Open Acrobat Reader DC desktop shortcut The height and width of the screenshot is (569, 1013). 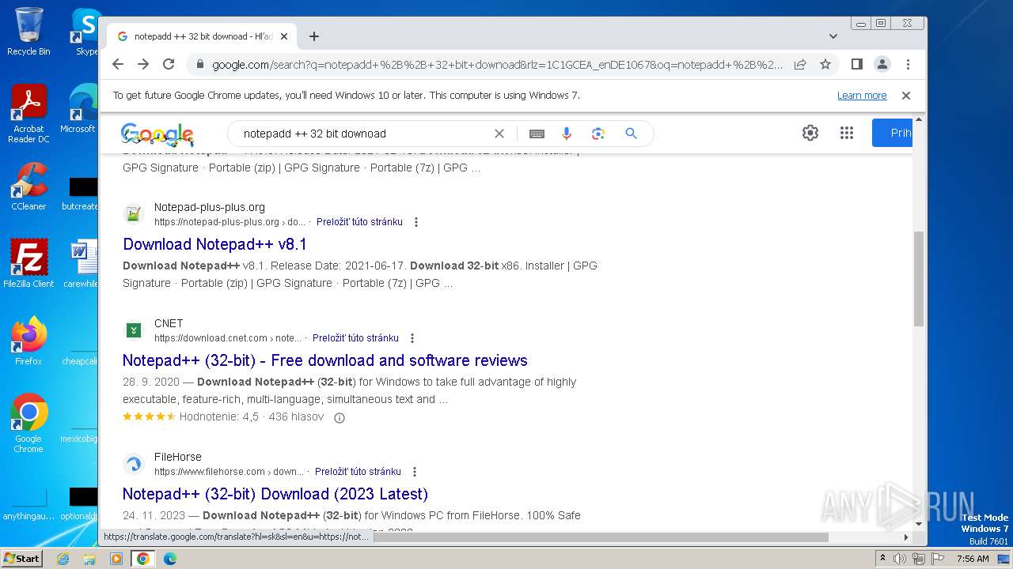(28, 114)
